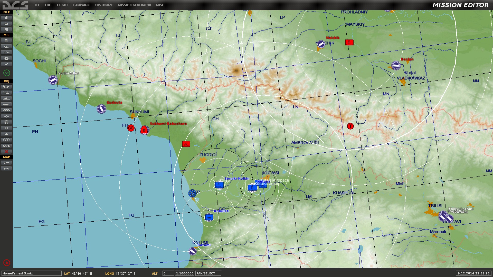Open the CUSTOMIZE menu
The height and width of the screenshot is (277, 493).
click(x=104, y=5)
